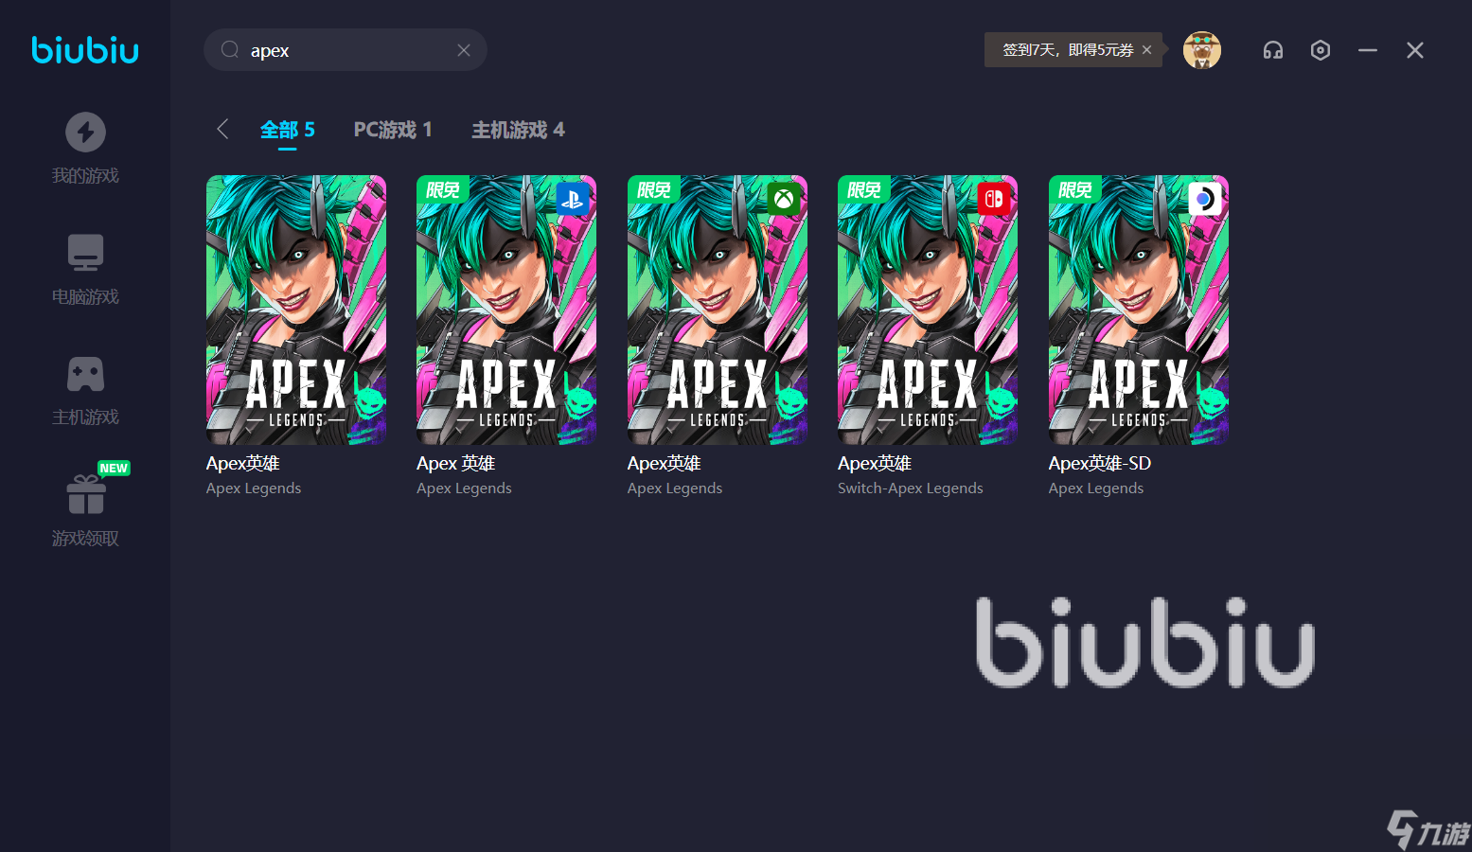The height and width of the screenshot is (852, 1472).
Task: Click the search magnifier icon
Action: 230,49
